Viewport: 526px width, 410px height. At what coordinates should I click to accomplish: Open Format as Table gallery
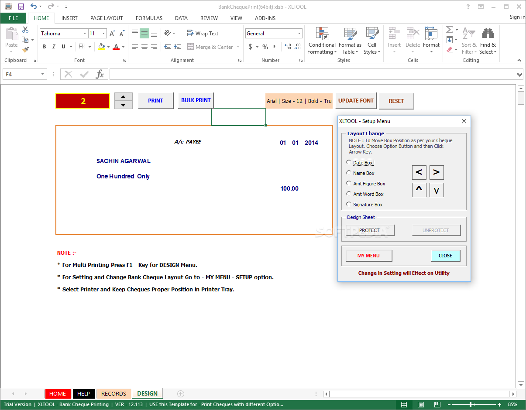(350, 41)
